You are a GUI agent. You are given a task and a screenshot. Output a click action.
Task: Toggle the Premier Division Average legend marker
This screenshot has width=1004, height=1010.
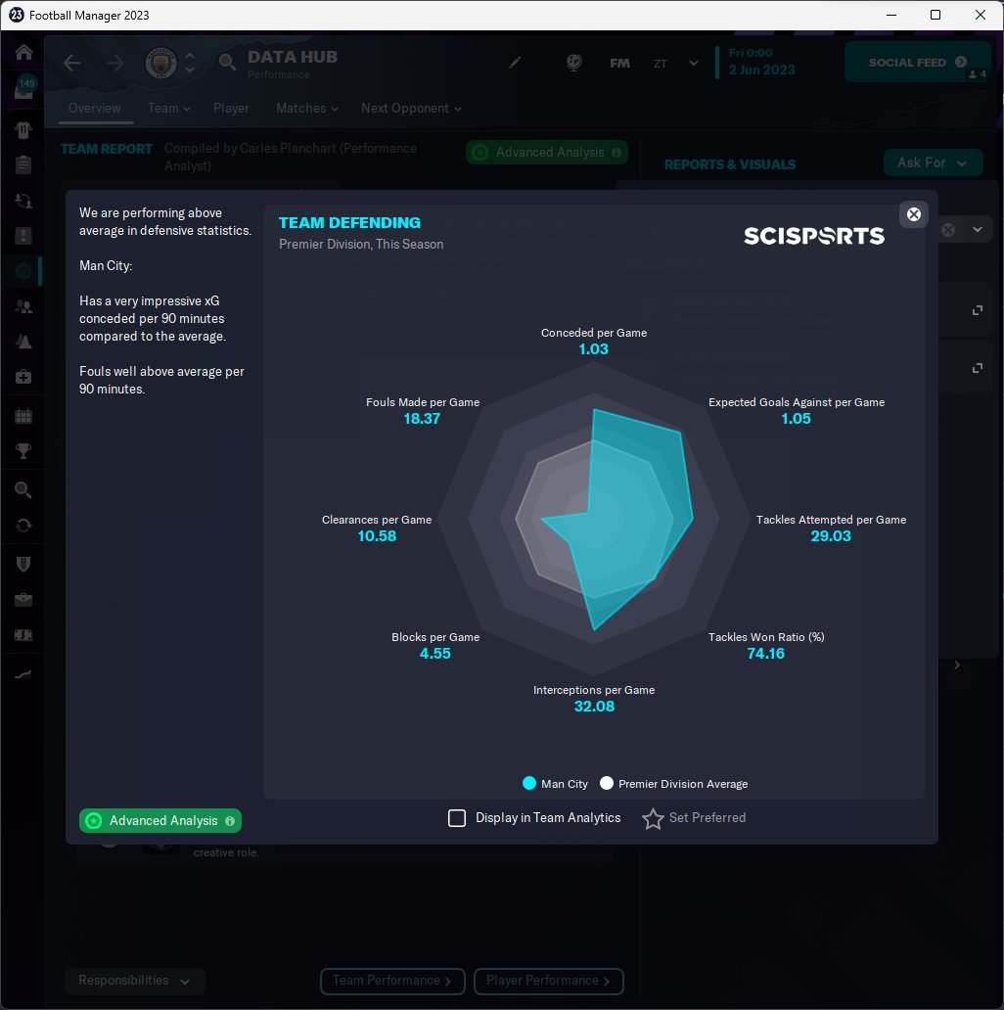pyautogui.click(x=606, y=783)
